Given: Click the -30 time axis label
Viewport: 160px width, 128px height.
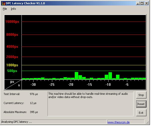Looking at the screenshot, I should 33,84.
